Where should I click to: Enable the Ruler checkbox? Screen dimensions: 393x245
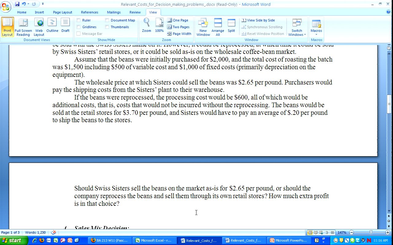pyautogui.click(x=79, y=20)
